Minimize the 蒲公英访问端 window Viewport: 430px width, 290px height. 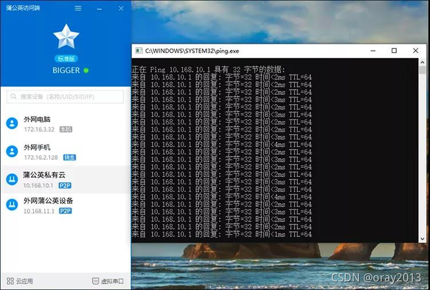click(99, 9)
